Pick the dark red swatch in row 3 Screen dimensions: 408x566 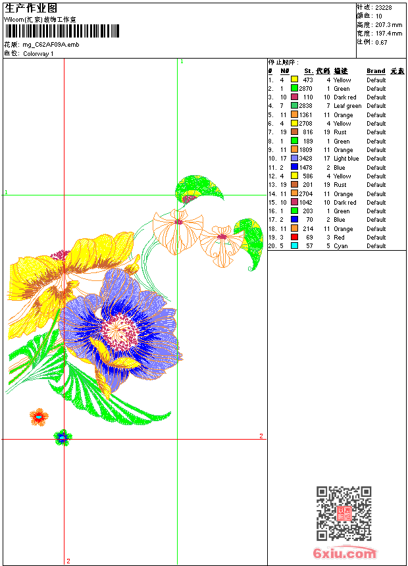coord(294,97)
